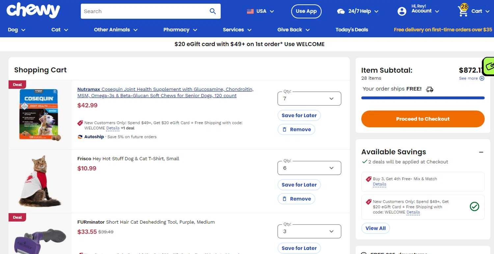Save the FURminator tool for later
The width and height of the screenshot is (494, 254).
[299, 248]
